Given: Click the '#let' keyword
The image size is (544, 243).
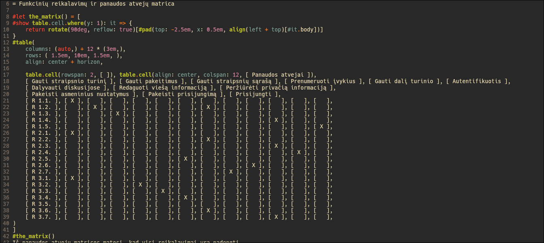Looking at the screenshot, I should tap(19, 17).
